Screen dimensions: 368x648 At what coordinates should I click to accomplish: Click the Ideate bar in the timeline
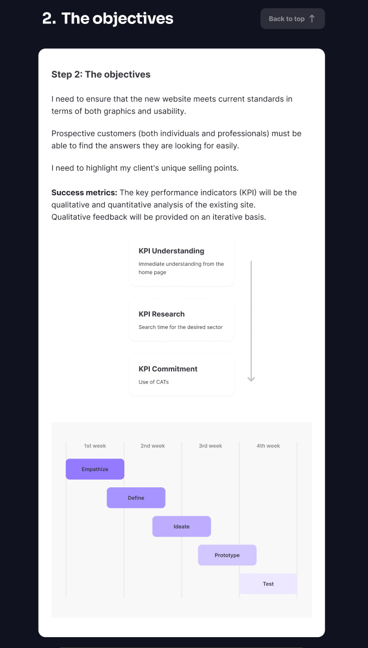pos(181,526)
